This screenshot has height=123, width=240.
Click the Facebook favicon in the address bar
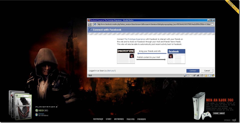pyautogui.click(x=95, y=24)
